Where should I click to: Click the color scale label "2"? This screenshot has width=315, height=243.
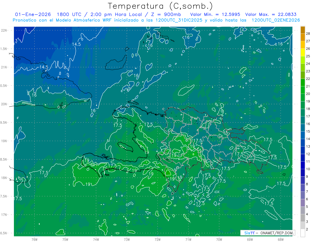[307, 229]
